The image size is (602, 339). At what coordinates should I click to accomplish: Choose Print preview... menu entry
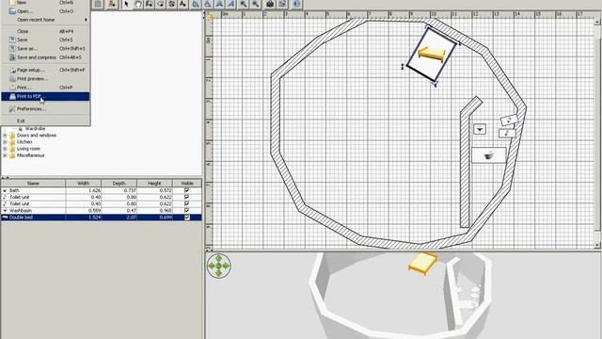click(45, 79)
